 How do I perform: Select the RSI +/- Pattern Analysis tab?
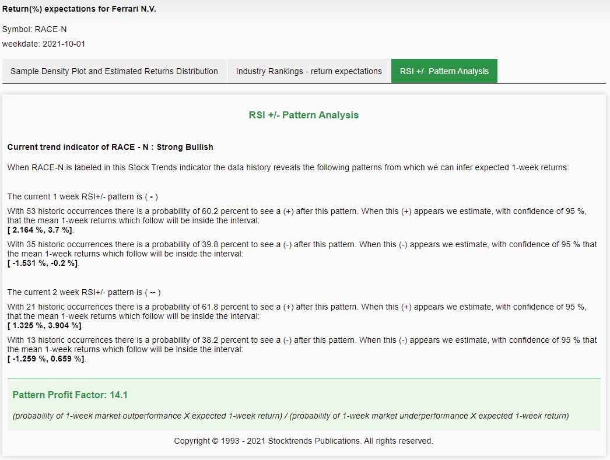tap(444, 71)
